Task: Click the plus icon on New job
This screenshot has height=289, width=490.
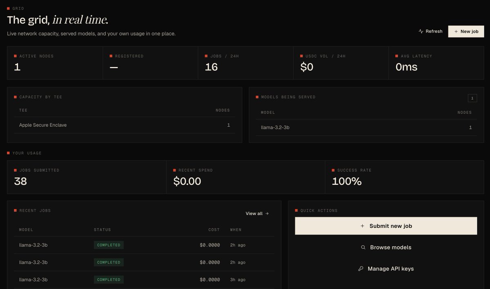Action: (x=456, y=31)
